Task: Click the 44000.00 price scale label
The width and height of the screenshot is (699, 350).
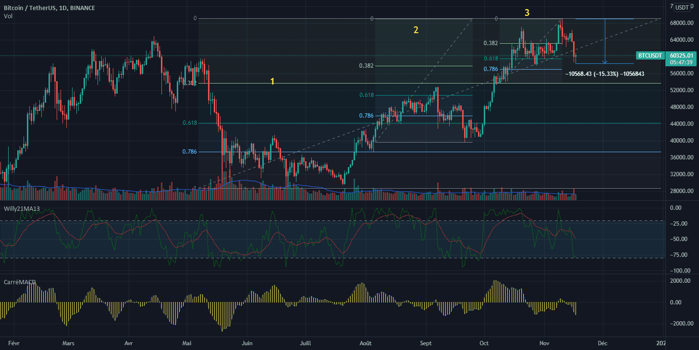Action: click(x=682, y=124)
